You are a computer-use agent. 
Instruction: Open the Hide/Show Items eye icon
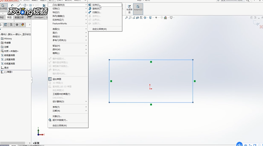point(156,18)
